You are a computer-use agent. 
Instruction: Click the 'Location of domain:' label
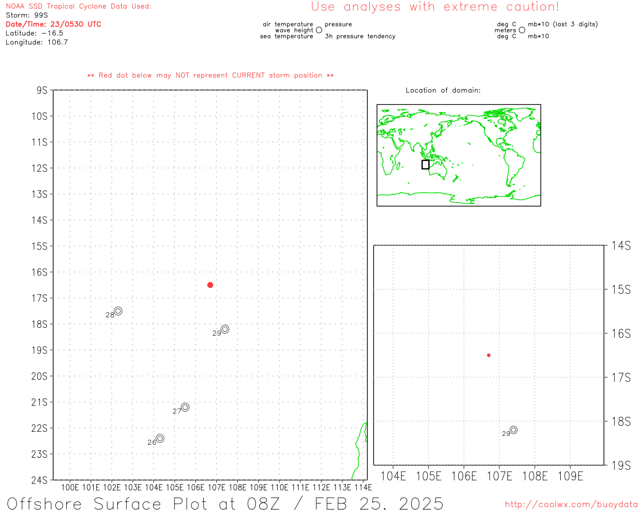pyautogui.click(x=443, y=90)
